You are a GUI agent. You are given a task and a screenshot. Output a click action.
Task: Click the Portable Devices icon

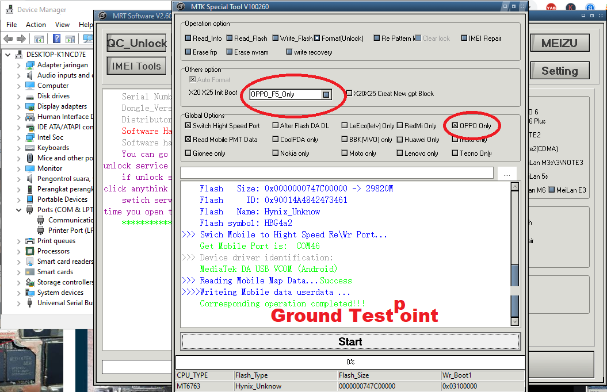click(x=30, y=199)
